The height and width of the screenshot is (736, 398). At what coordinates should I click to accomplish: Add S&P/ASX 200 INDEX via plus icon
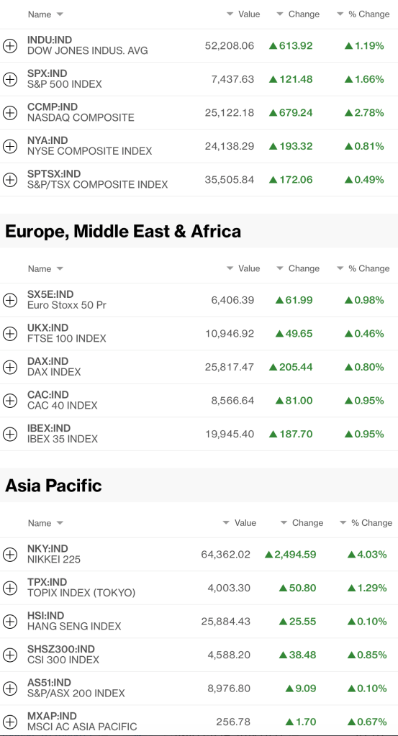[10, 689]
